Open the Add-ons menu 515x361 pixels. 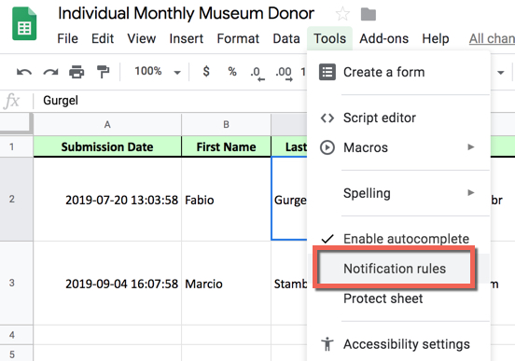coord(383,39)
